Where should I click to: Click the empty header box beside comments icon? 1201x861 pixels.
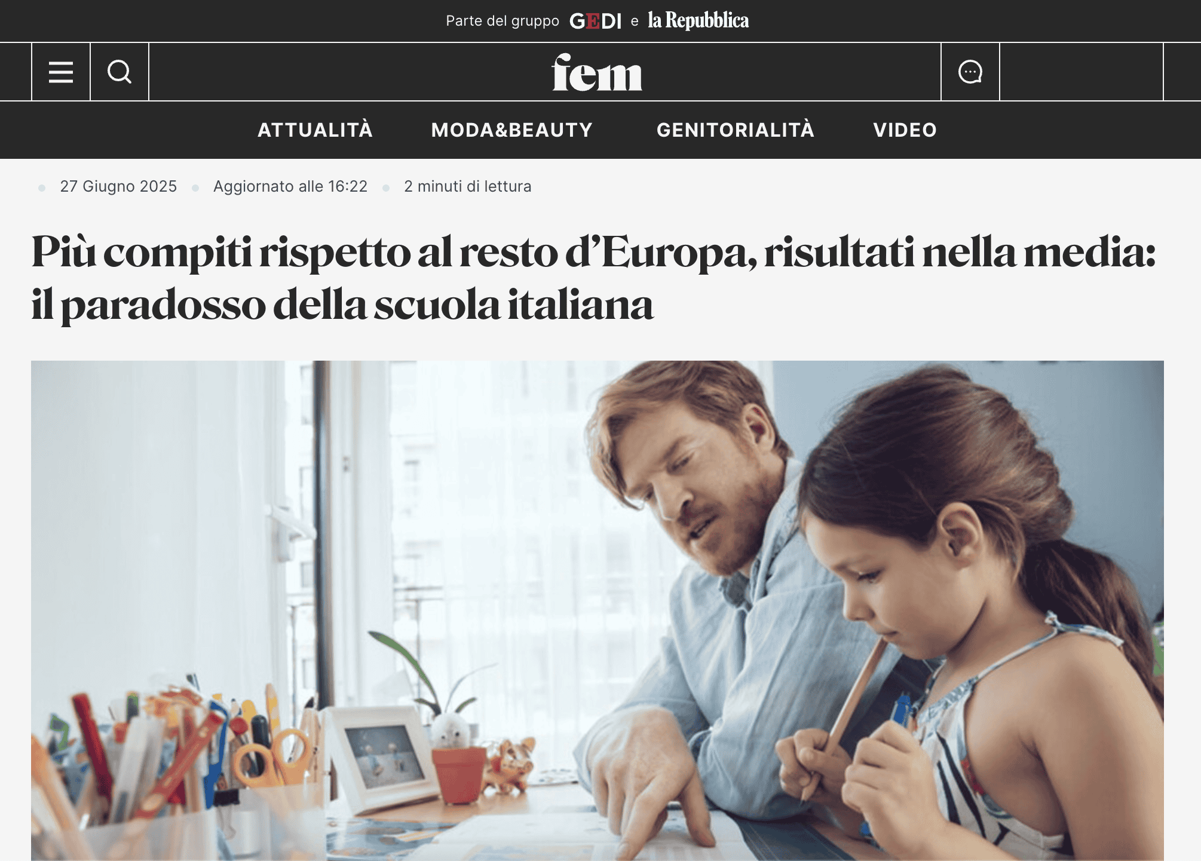point(1081,72)
